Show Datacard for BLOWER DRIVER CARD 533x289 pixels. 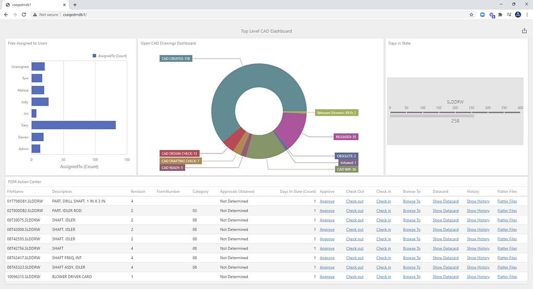(445, 277)
